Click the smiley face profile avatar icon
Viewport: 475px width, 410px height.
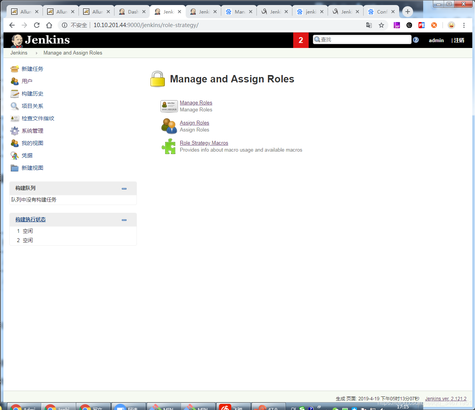point(451,25)
